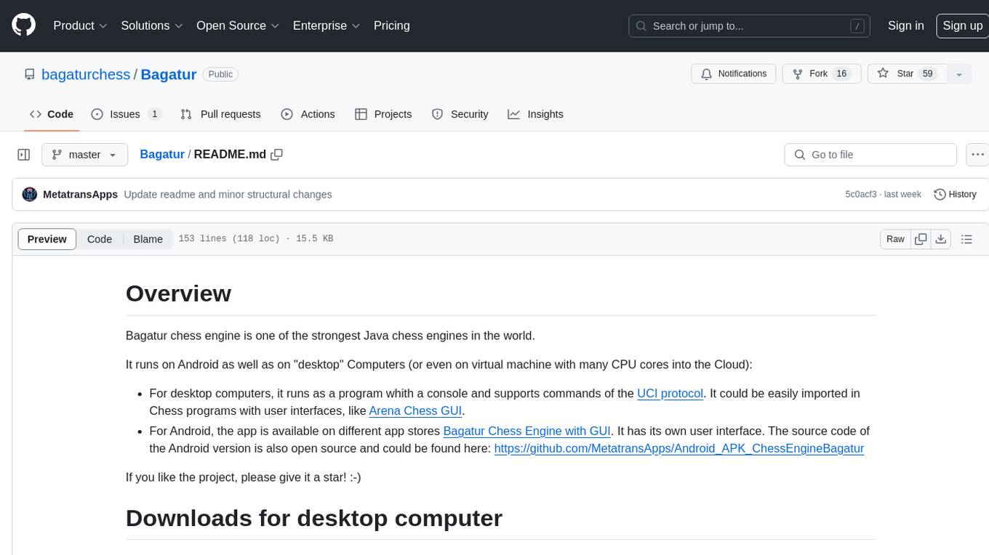Open the Arena Chess GUI link
The width and height of the screenshot is (989, 555).
415,410
